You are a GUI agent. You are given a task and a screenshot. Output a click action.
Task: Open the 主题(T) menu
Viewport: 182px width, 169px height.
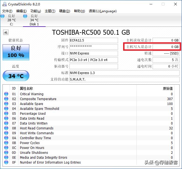click(50, 11)
